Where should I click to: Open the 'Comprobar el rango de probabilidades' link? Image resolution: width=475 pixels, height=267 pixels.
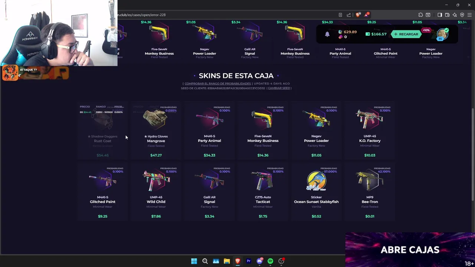click(217, 83)
